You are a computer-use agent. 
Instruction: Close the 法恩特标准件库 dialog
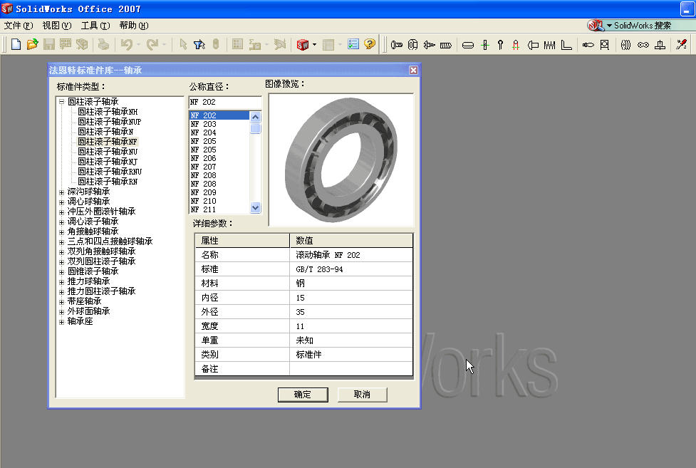pyautogui.click(x=413, y=70)
